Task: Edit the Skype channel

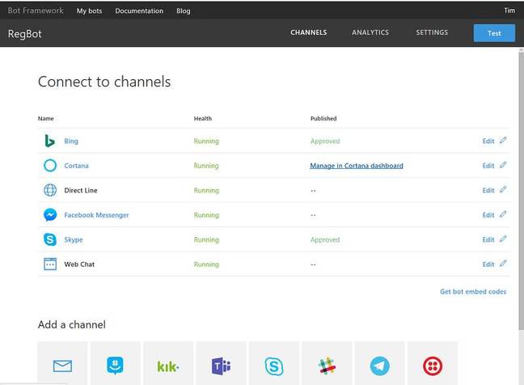Action: tap(488, 239)
